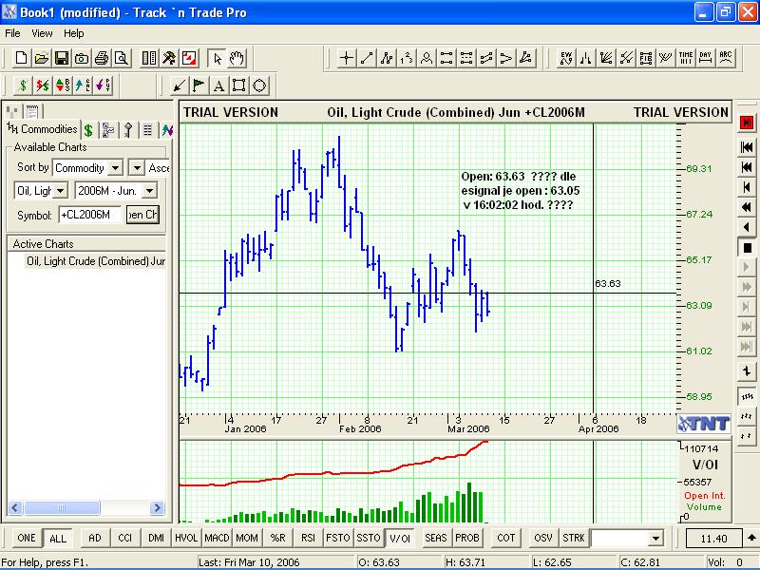This screenshot has height=570, width=760.
Task: Select the ARC drawing tool
Action: (x=726, y=59)
